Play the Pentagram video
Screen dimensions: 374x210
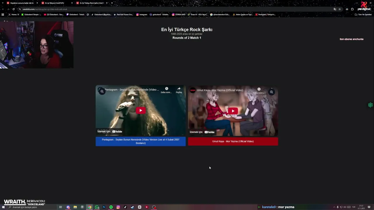[x=141, y=111]
